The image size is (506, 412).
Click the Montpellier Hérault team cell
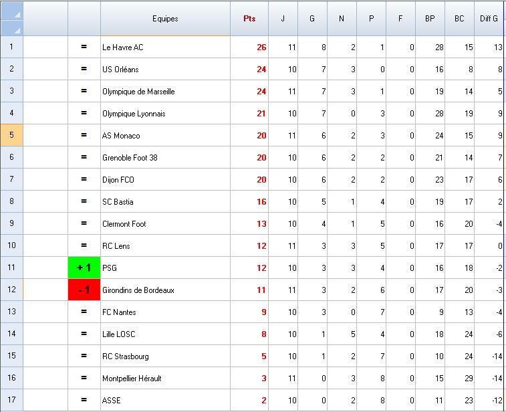165,378
